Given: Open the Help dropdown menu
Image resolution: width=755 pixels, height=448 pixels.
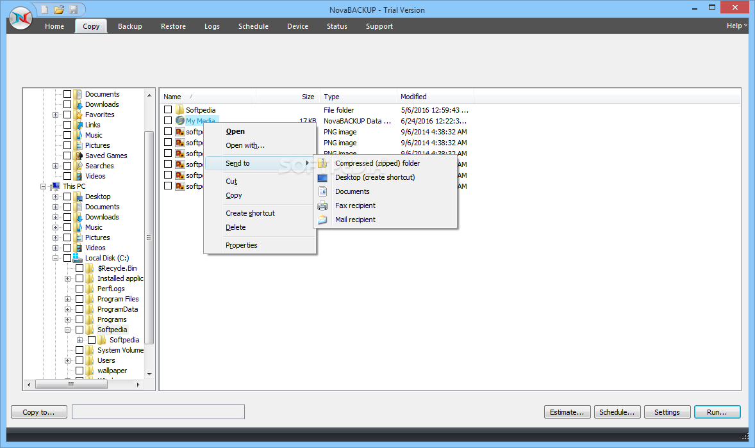Looking at the screenshot, I should 736,26.
